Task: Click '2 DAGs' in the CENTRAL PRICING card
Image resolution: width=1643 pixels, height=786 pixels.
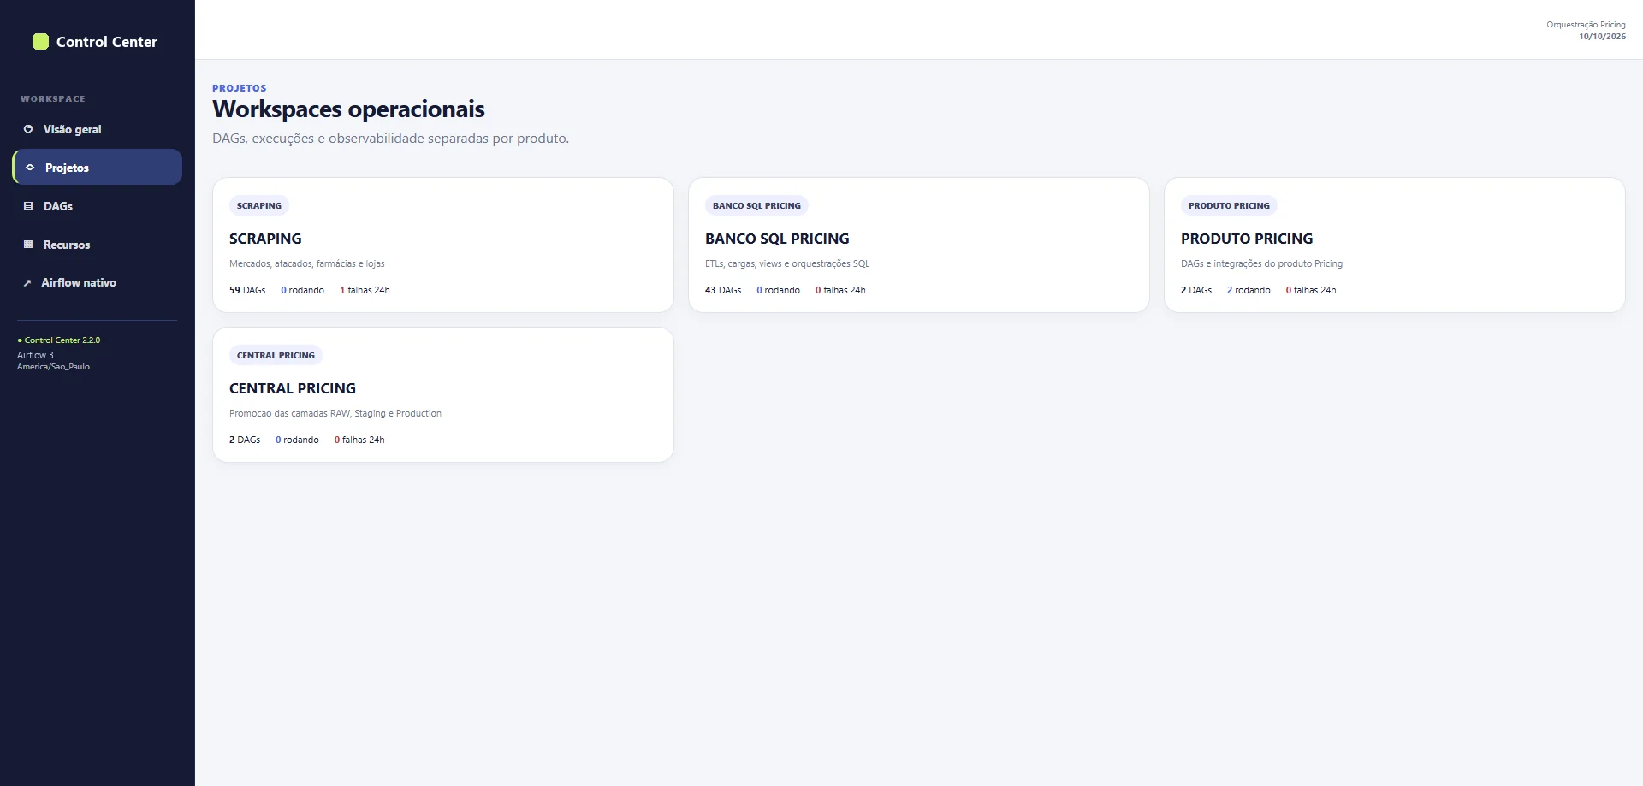Action: [245, 440]
